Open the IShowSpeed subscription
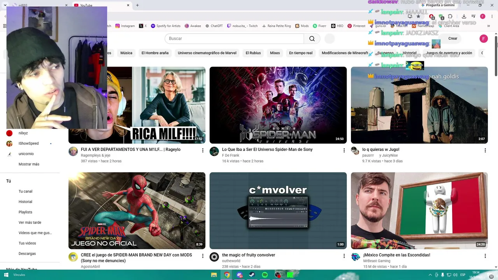Viewport: 498px width, 280px height. [28, 143]
